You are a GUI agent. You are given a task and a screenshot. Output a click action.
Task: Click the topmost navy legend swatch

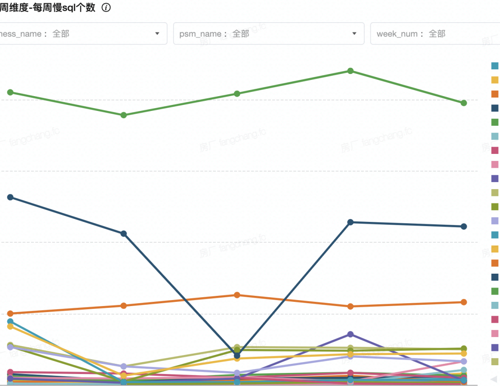tap(494, 108)
